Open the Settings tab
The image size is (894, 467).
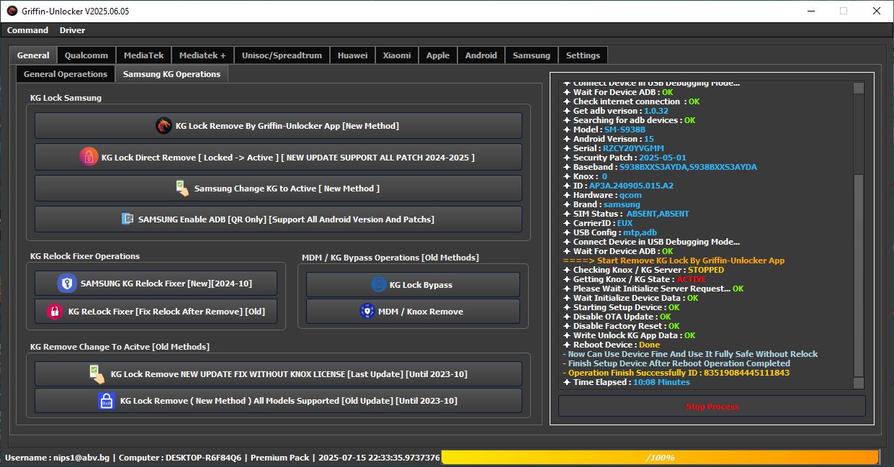[583, 55]
